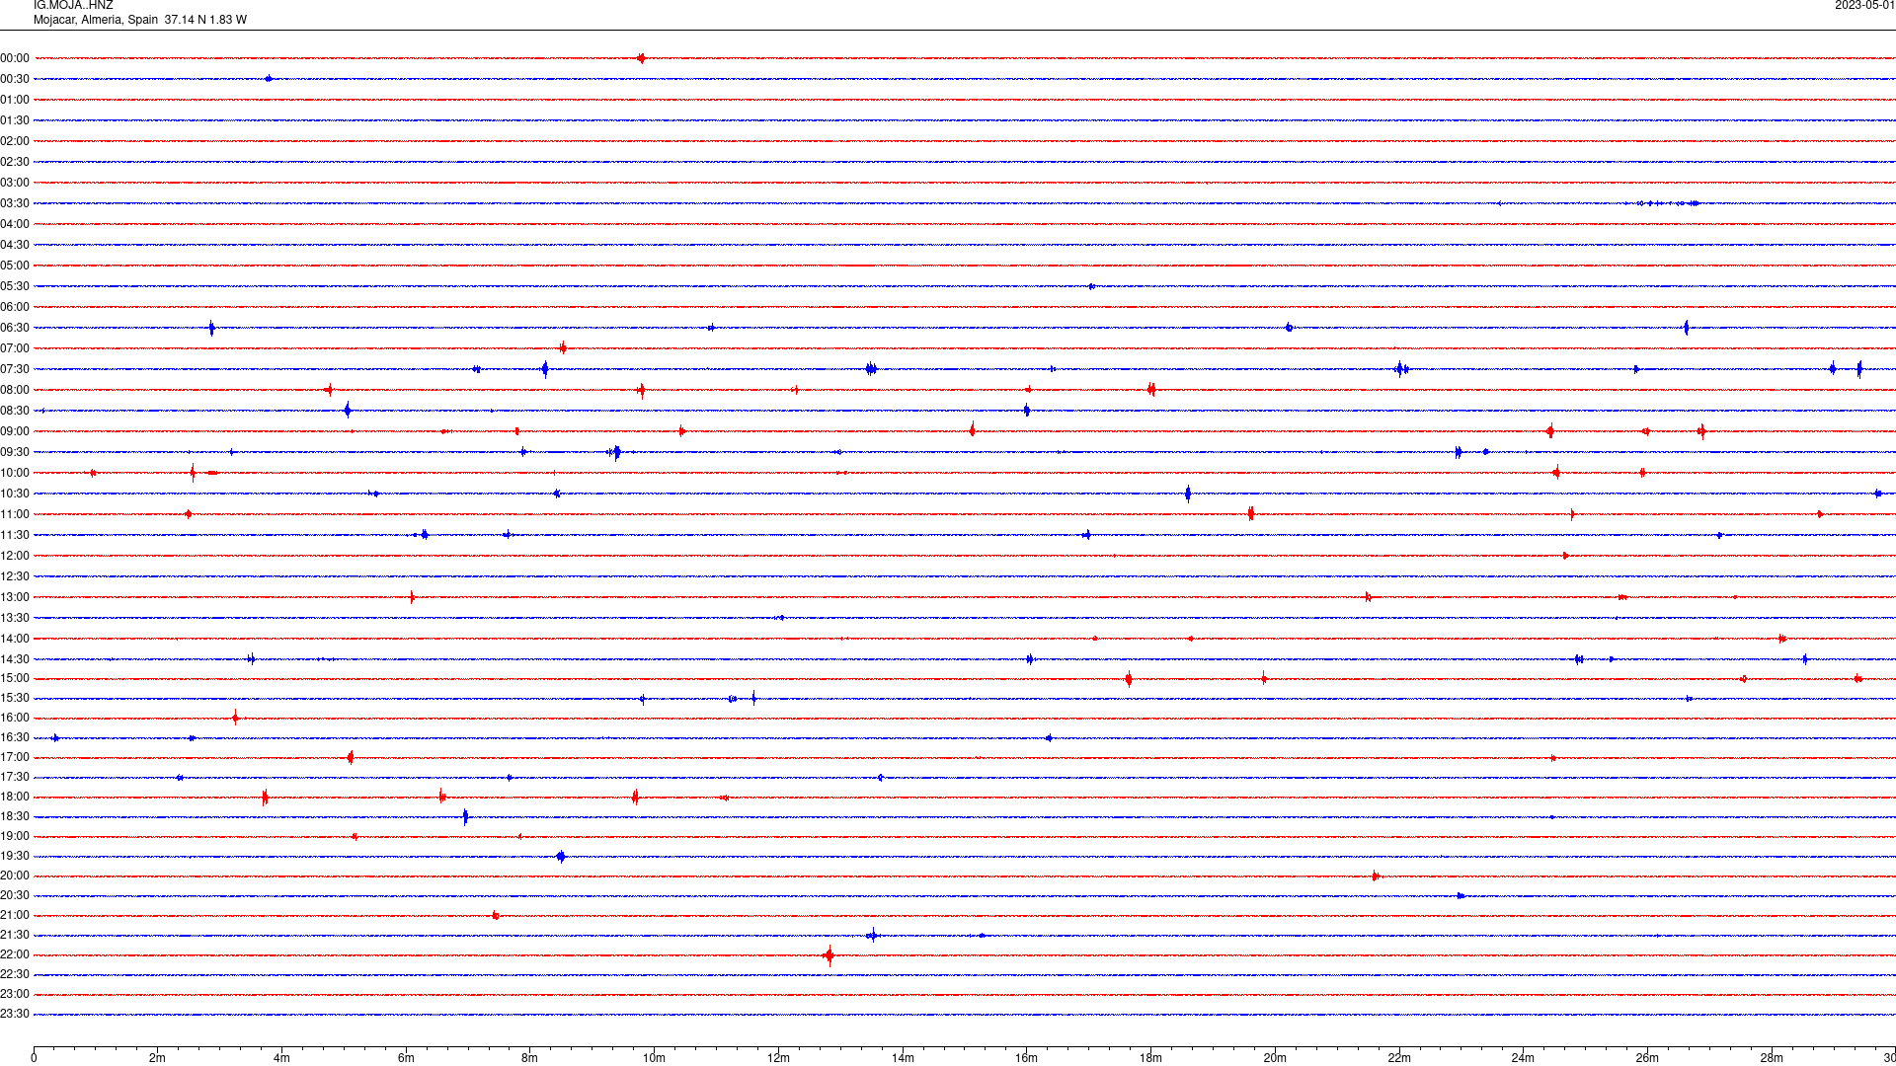1896x1066 pixels.
Task: Click the blue event on 20:30 trace
Action: pos(1461,895)
